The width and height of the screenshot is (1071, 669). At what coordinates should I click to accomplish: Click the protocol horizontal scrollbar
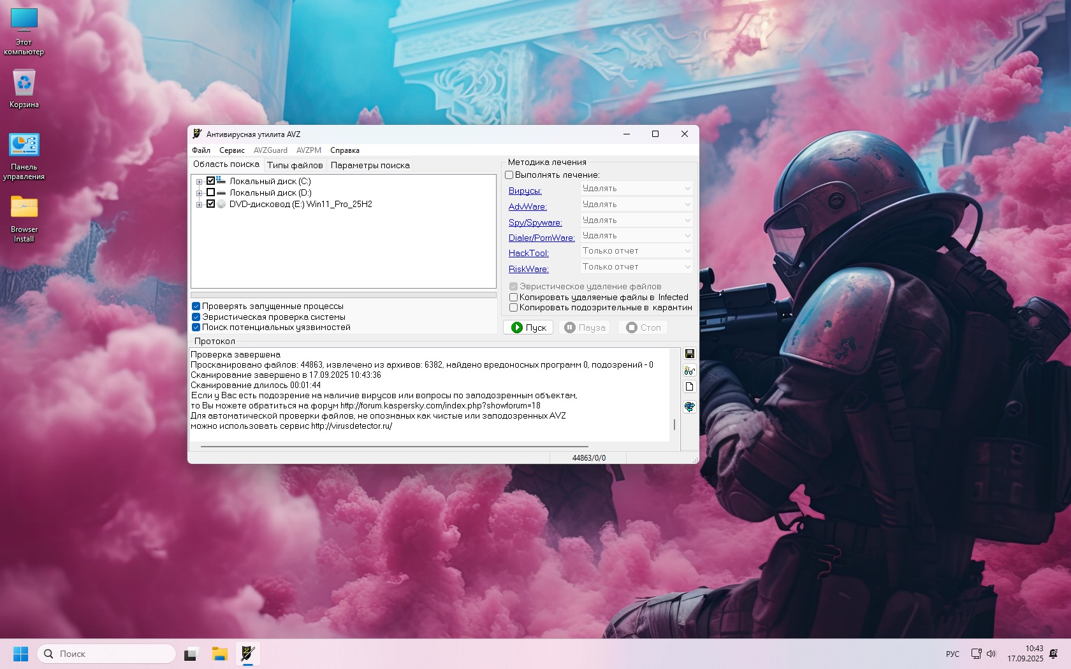[x=394, y=447]
